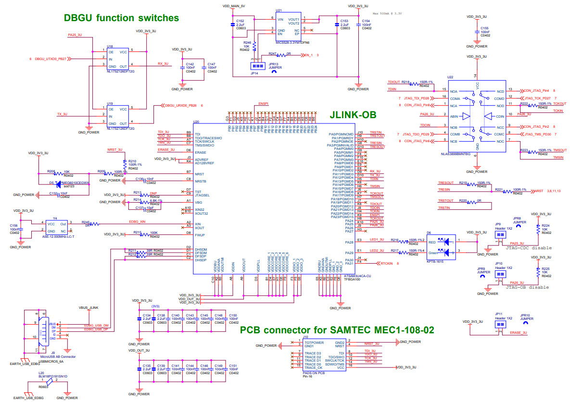This screenshot has height=402, width=570.
Task: Click the DBGU function switches title
Action: coord(120,18)
